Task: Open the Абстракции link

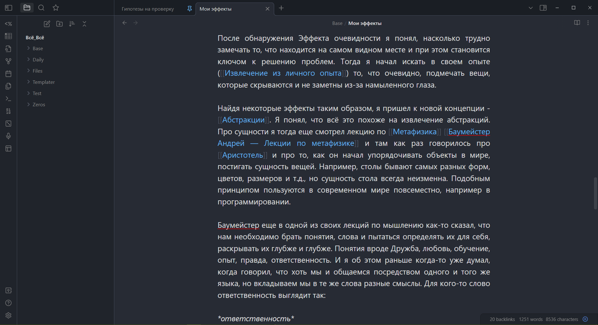Action: pos(244,120)
